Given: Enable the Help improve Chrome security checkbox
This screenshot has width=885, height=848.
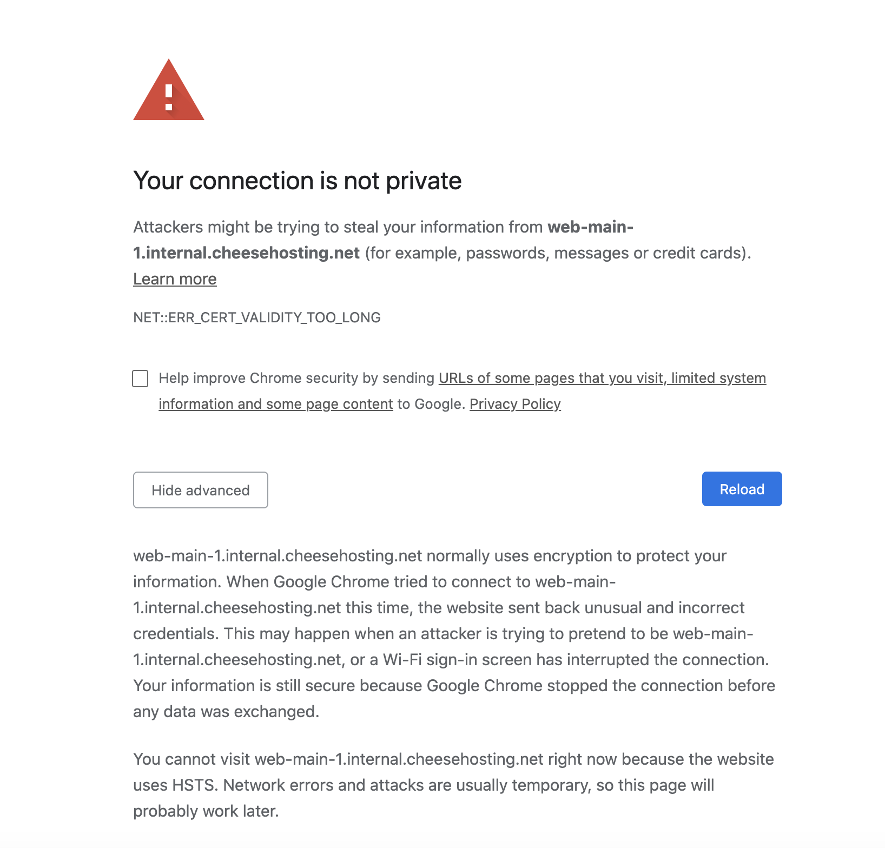Looking at the screenshot, I should pyautogui.click(x=140, y=379).
